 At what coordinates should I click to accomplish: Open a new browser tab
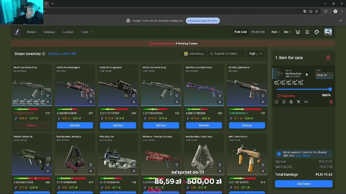[53, 4]
